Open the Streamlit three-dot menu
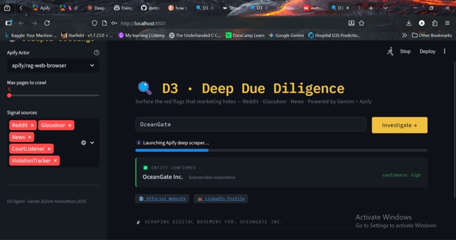This screenshot has height=240, width=456. coord(444,51)
